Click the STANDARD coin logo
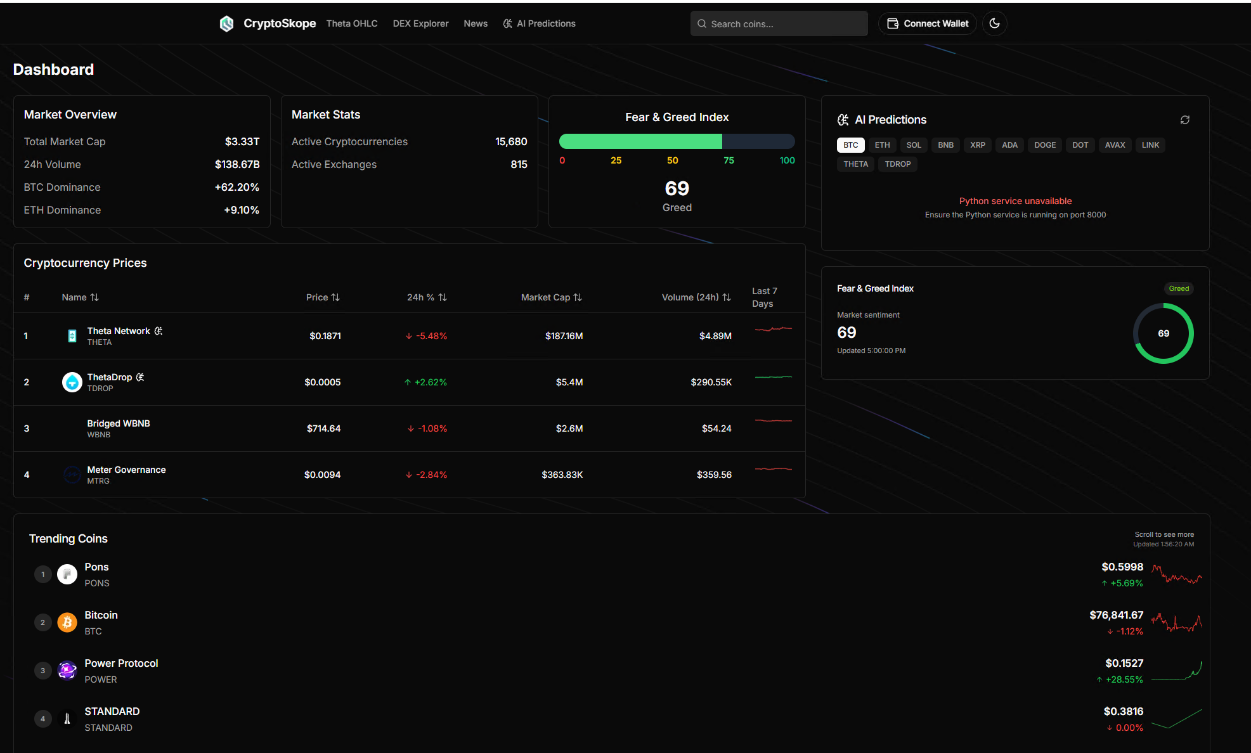1251x753 pixels. [67, 719]
